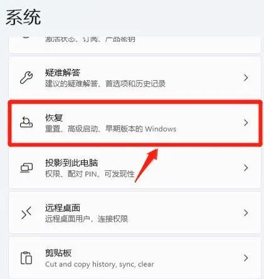
Task: Click the 系统 page heading
Action: click(x=23, y=18)
